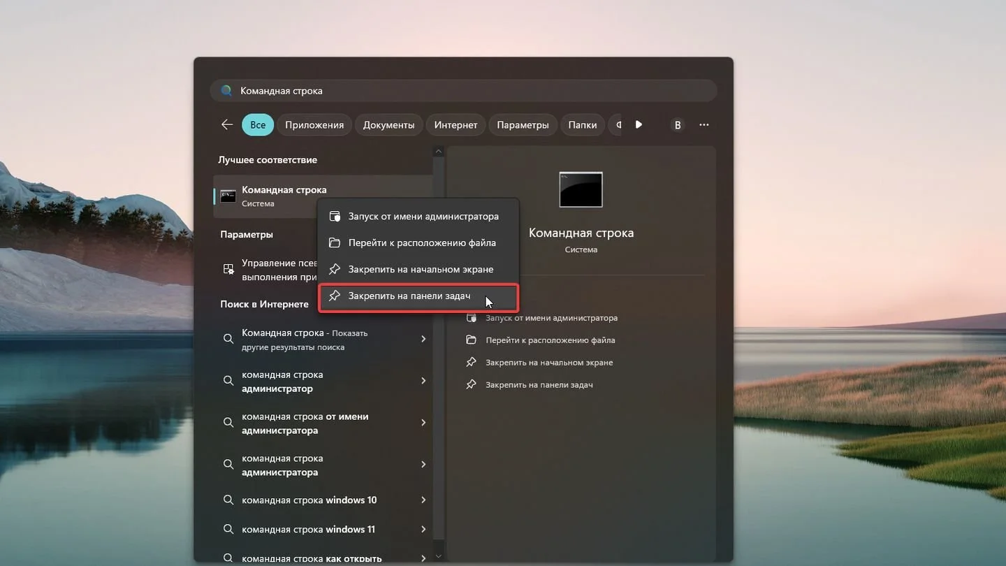This screenshot has width=1006, height=566.
Task: Open suggestion командная строка администратора
Action: click(322, 465)
